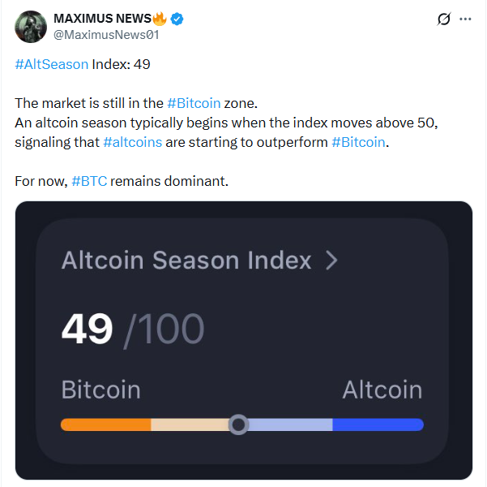The image size is (487, 487).
Task: Click the blue verified badge
Action: [x=177, y=19]
